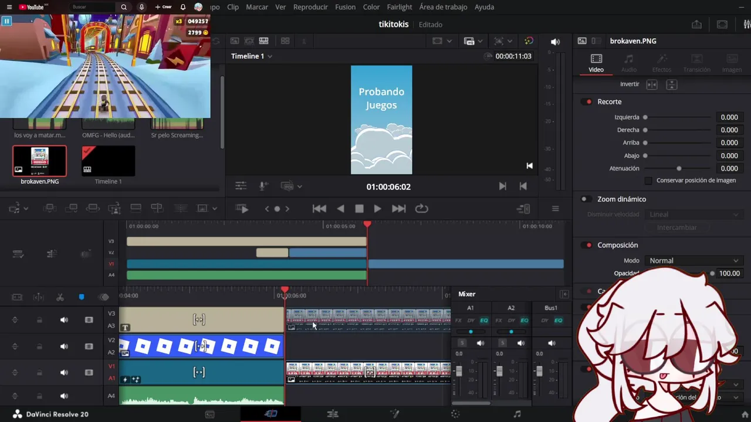Click the YouTube Crear button

coord(163,7)
